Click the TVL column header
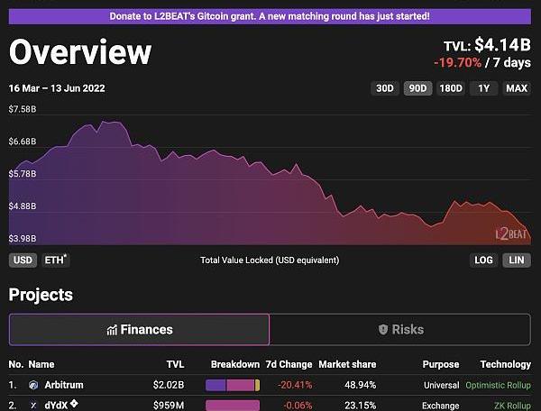This screenshot has height=411, width=541. pyautogui.click(x=175, y=364)
